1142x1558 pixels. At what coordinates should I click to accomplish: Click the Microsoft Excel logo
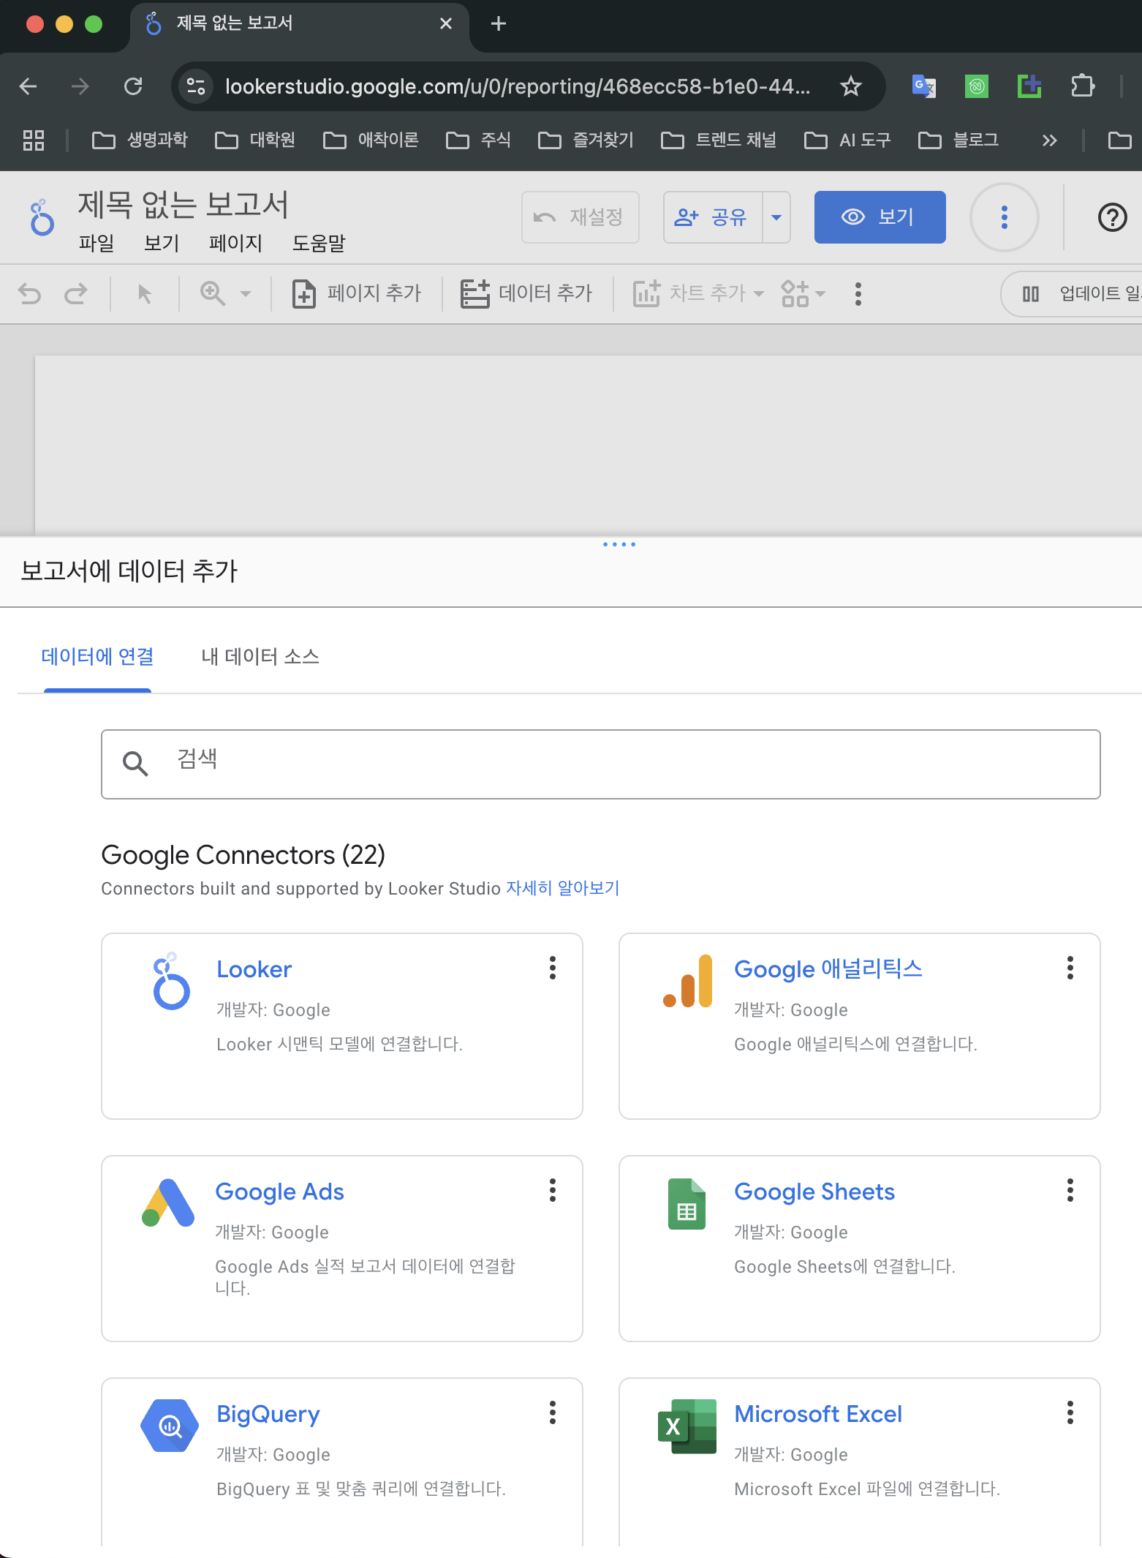coord(687,1426)
